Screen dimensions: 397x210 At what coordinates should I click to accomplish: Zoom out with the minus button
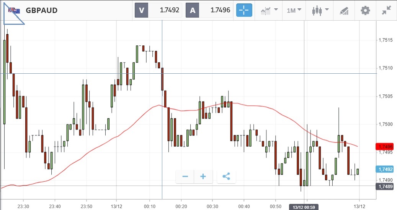[185, 176]
